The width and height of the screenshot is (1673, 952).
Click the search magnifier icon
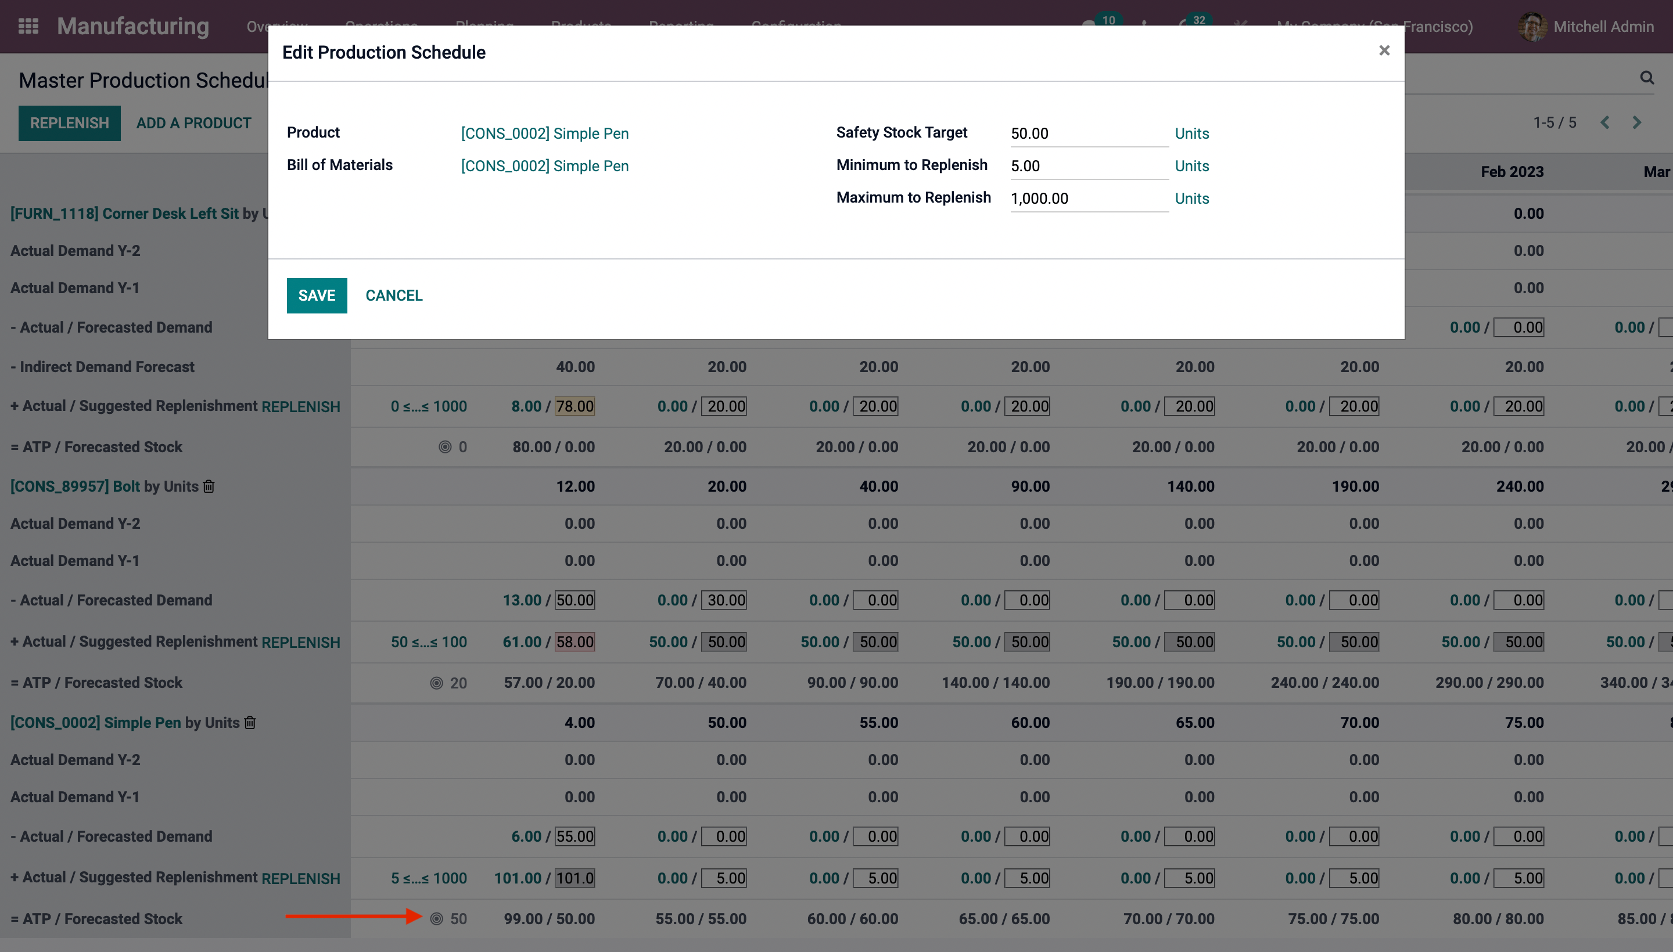pos(1647,78)
